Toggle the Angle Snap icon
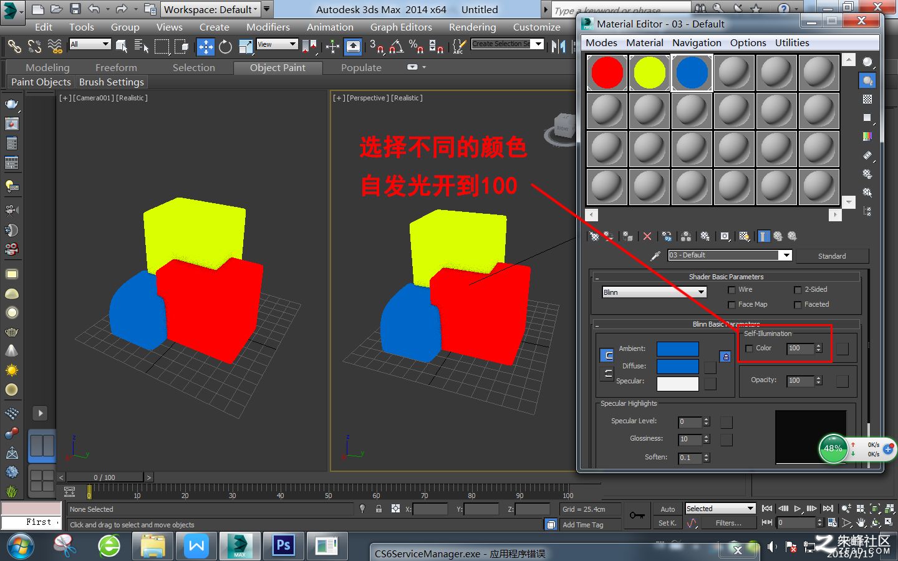Image resolution: width=898 pixels, height=561 pixels. pyautogui.click(x=397, y=46)
